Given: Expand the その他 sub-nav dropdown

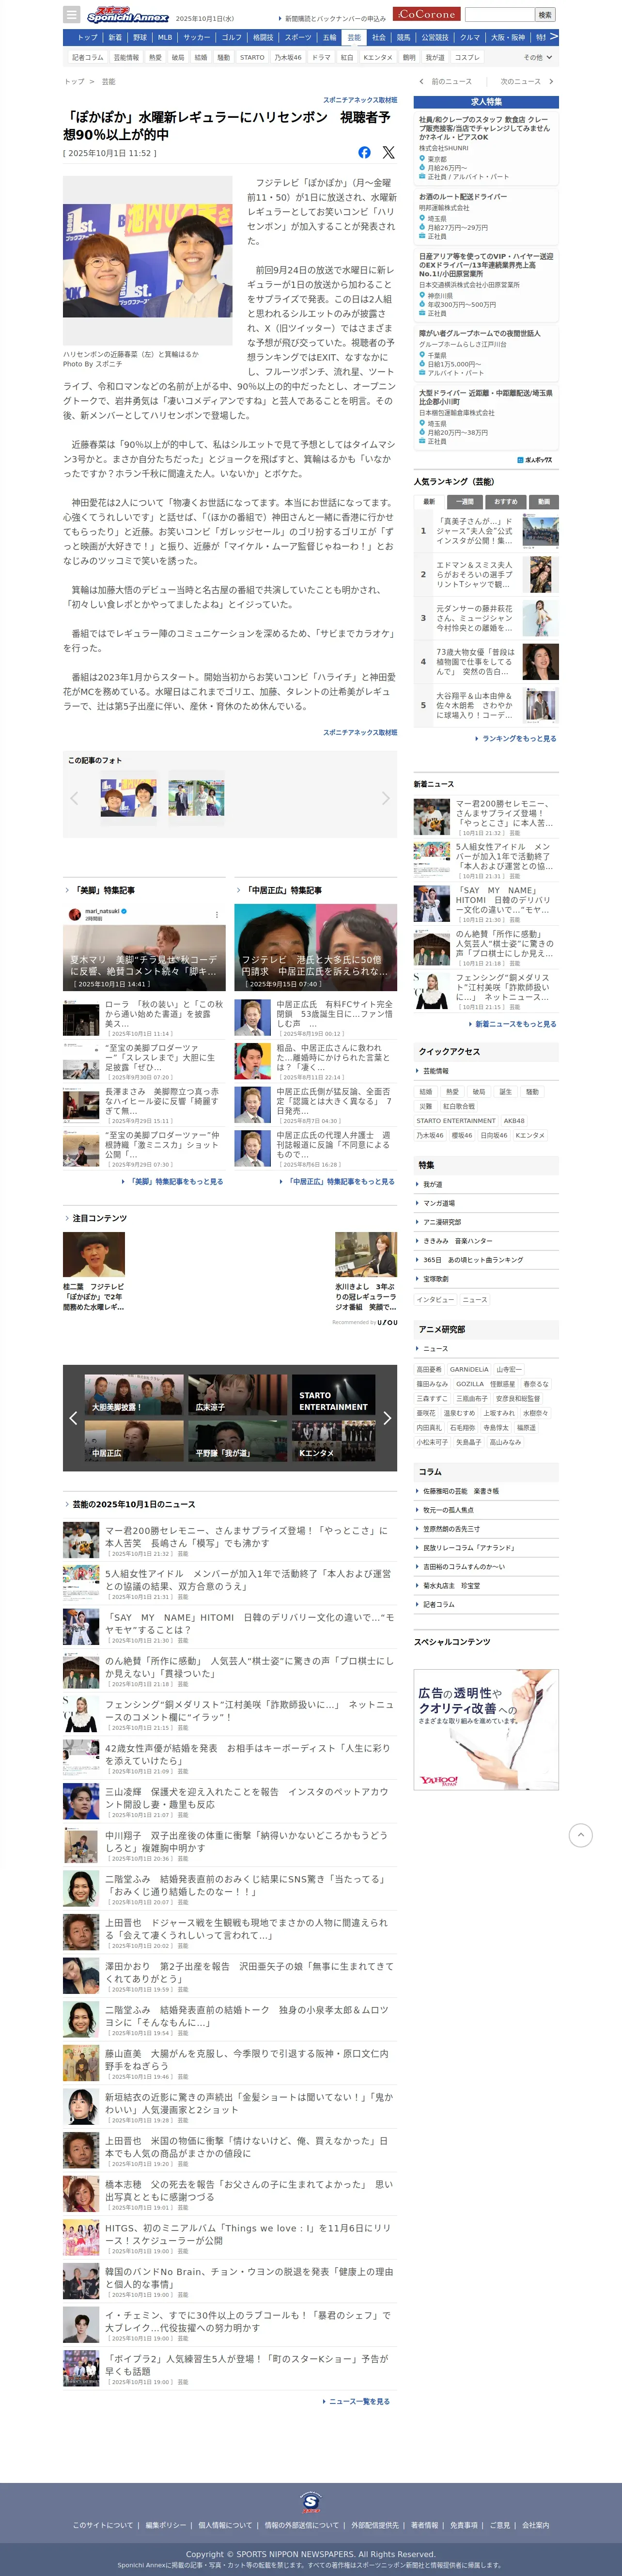Looking at the screenshot, I should coord(537,57).
